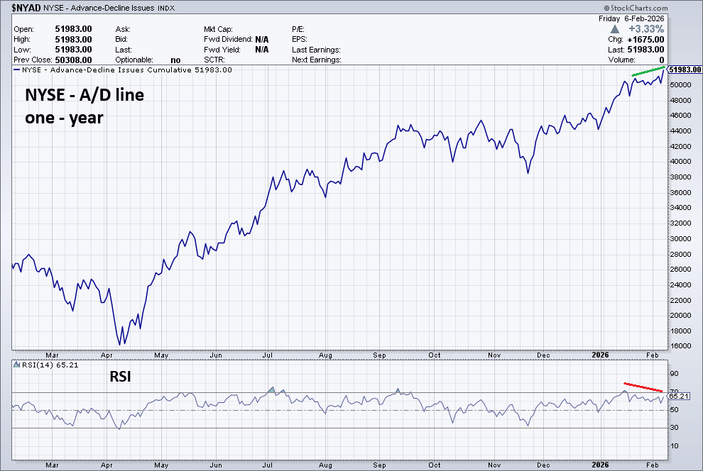Click the 70 overbought level on RSI scale
Screen dimensions: 703x471
674,390
